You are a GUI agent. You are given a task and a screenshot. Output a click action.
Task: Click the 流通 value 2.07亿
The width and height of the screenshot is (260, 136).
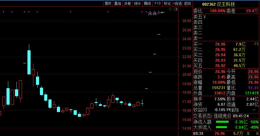click(x=252, y=104)
